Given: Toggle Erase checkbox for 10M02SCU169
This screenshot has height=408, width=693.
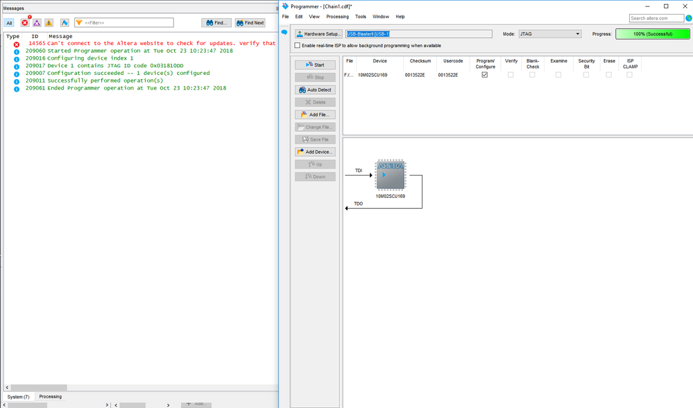Looking at the screenshot, I should tap(608, 75).
